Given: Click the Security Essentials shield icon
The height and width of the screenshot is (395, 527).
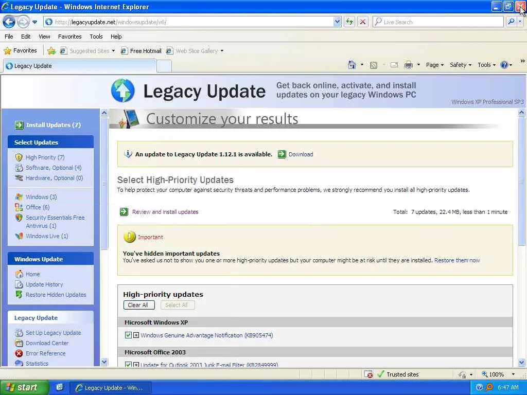Looking at the screenshot, I should 19,218.
